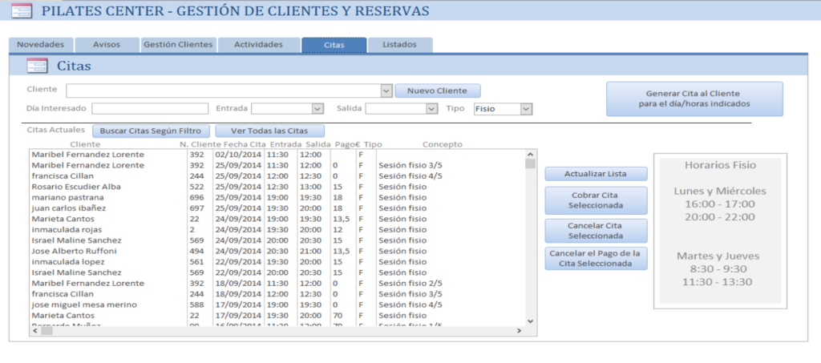Open the Gestión Clientes tab
This screenshot has width=821, height=363.
pyautogui.click(x=178, y=45)
